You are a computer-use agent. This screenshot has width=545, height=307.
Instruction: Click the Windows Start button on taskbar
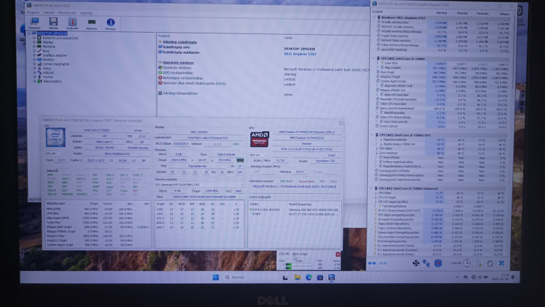coord(216,277)
